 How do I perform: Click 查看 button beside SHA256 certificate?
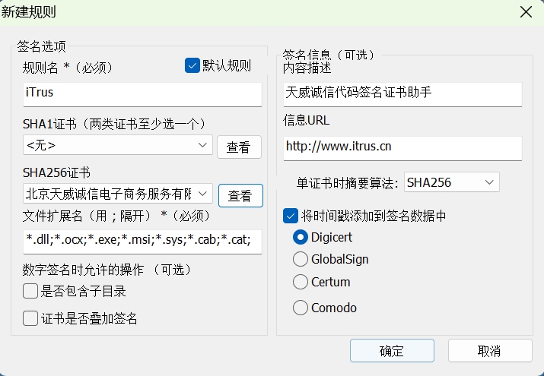coord(240,196)
